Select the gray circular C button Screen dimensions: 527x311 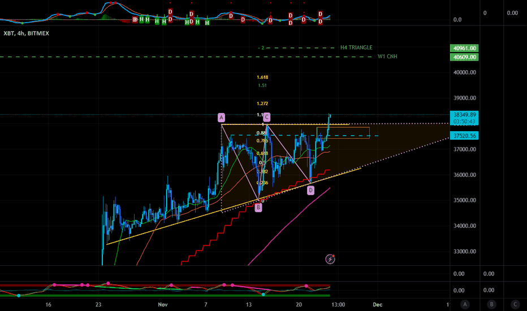click(515, 304)
